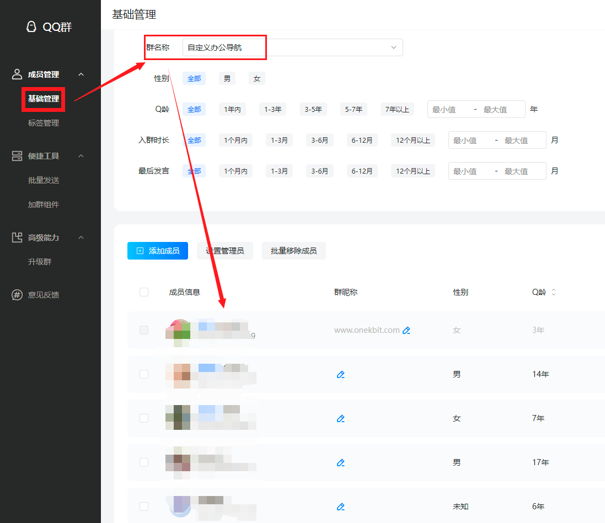The image size is (605, 523).
Task: Click the Q龄 column sort arrows
Action: (554, 292)
